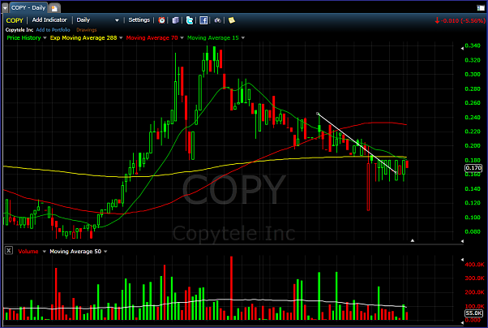Click the triangle at volume axis bottom
The width and height of the screenshot is (488, 328).
point(462,323)
